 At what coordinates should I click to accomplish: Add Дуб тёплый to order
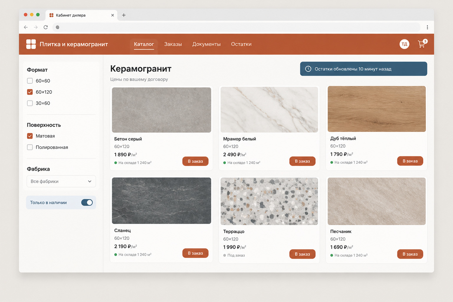point(410,161)
